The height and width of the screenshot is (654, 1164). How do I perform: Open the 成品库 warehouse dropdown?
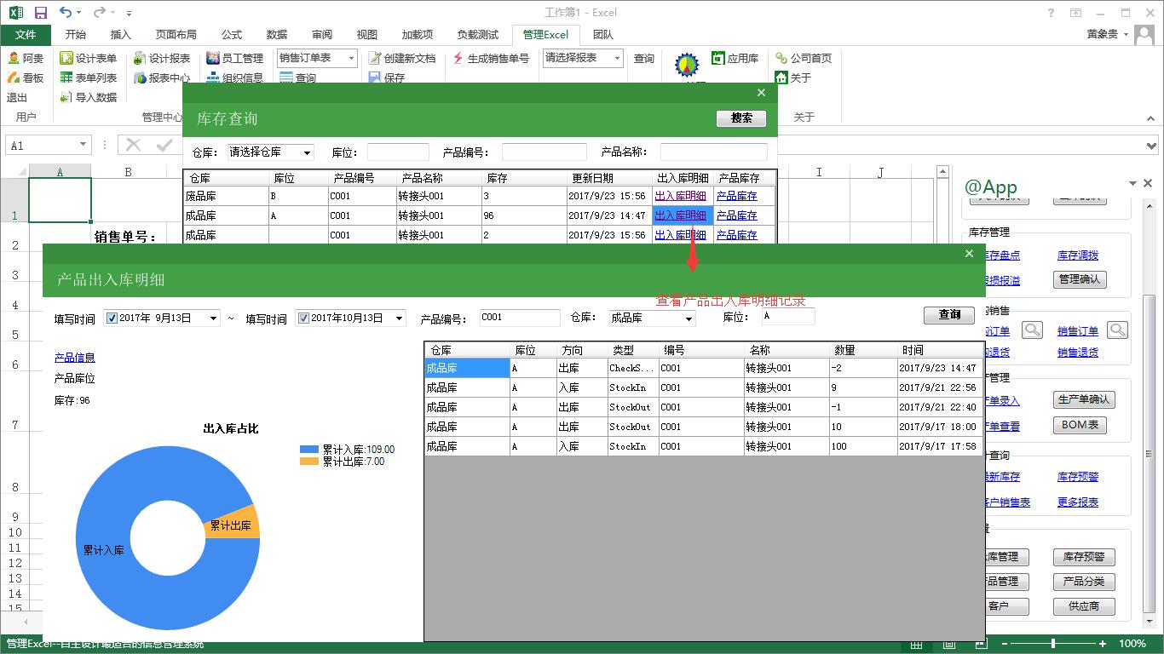click(689, 318)
